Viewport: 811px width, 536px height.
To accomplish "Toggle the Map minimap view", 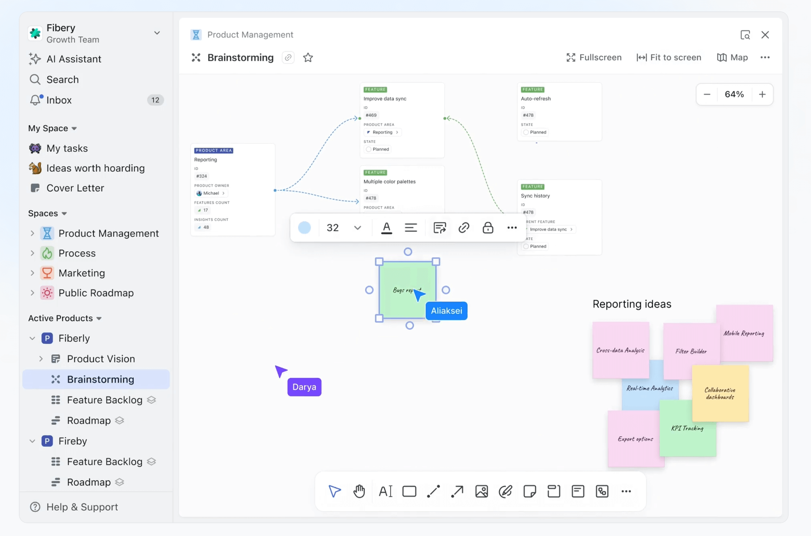I will pos(732,57).
